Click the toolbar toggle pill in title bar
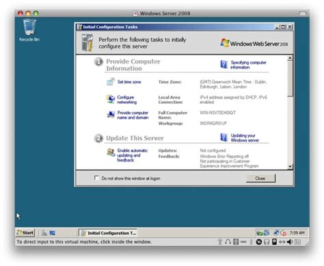324x266 pixels. [x=303, y=13]
